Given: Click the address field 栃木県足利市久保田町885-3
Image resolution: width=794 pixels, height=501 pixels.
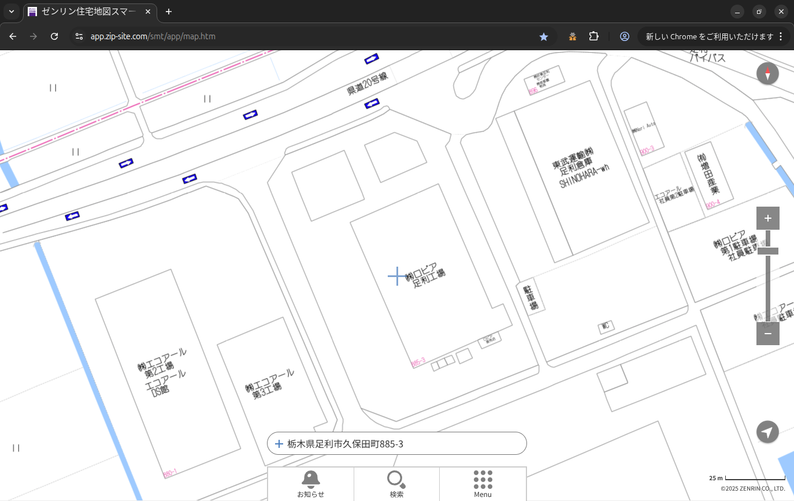Looking at the screenshot, I should pyautogui.click(x=397, y=443).
